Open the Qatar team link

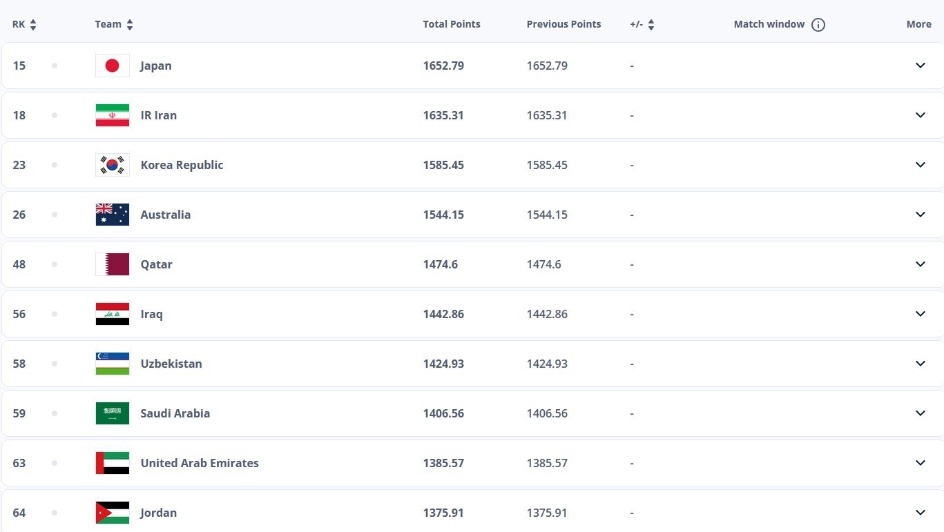(157, 264)
